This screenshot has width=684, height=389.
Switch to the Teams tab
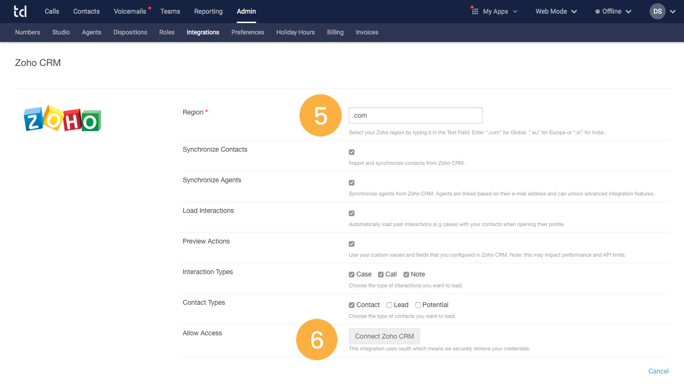pos(170,11)
